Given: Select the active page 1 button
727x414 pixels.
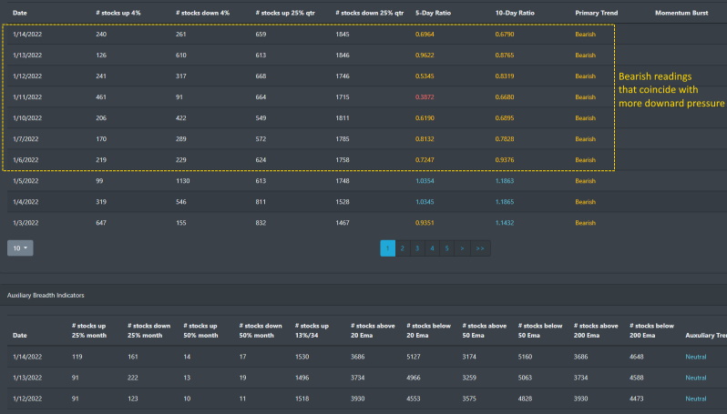Looking at the screenshot, I should (387, 248).
